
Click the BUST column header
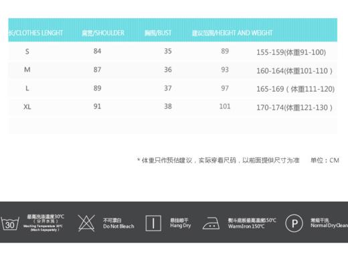[158, 33]
